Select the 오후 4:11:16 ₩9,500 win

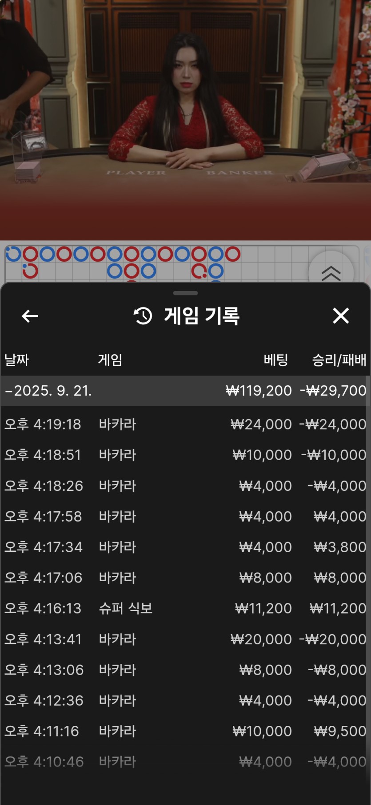pos(185,731)
